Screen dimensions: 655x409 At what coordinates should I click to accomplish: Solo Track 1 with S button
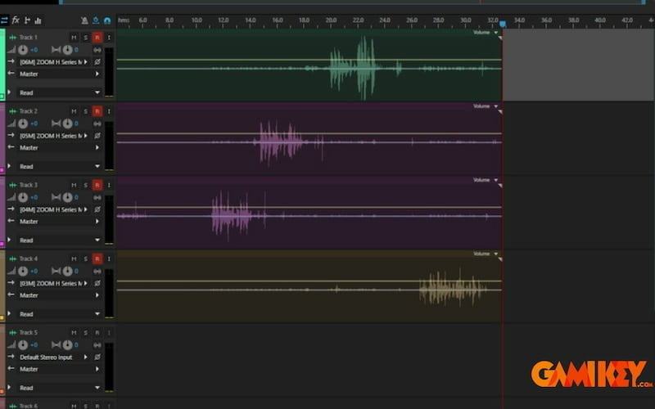(86, 38)
